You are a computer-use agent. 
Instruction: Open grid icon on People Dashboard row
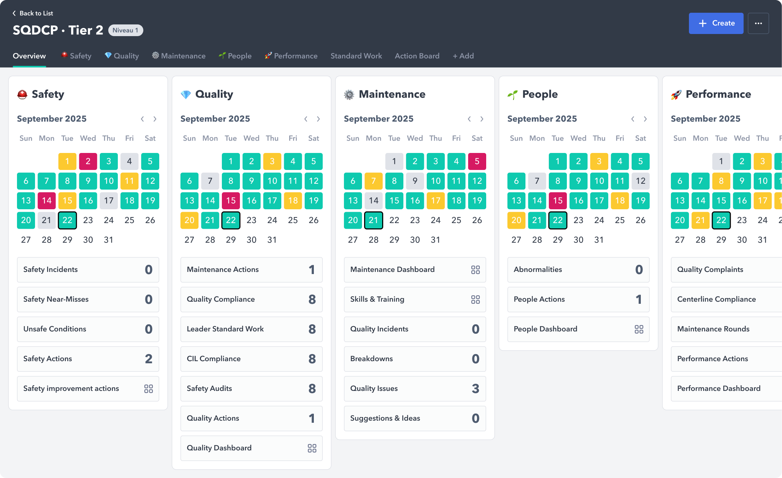point(639,329)
